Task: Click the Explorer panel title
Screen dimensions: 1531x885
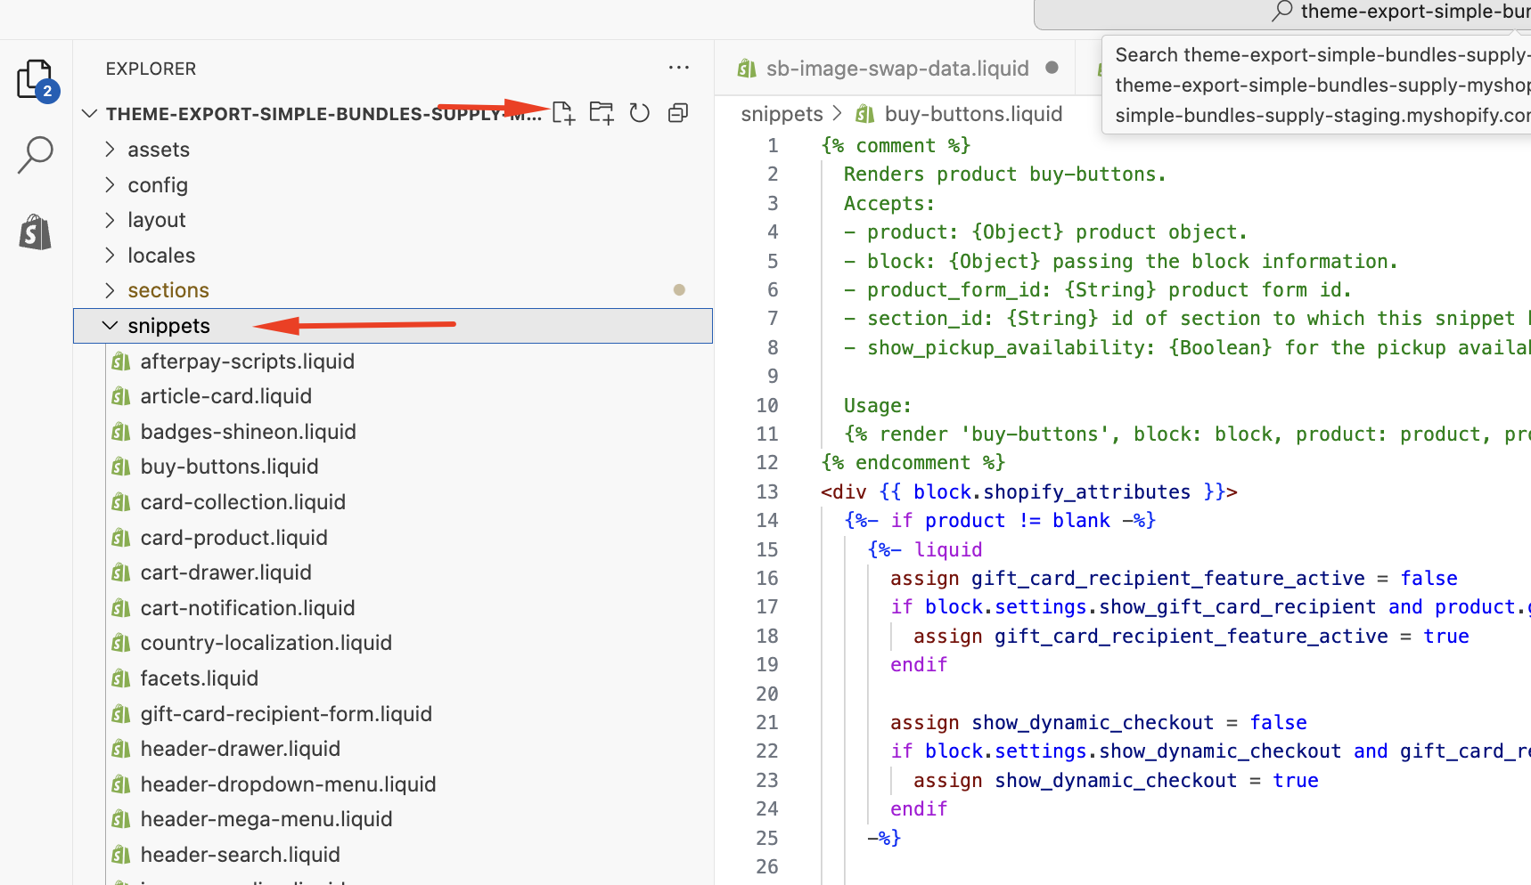Action: click(151, 69)
